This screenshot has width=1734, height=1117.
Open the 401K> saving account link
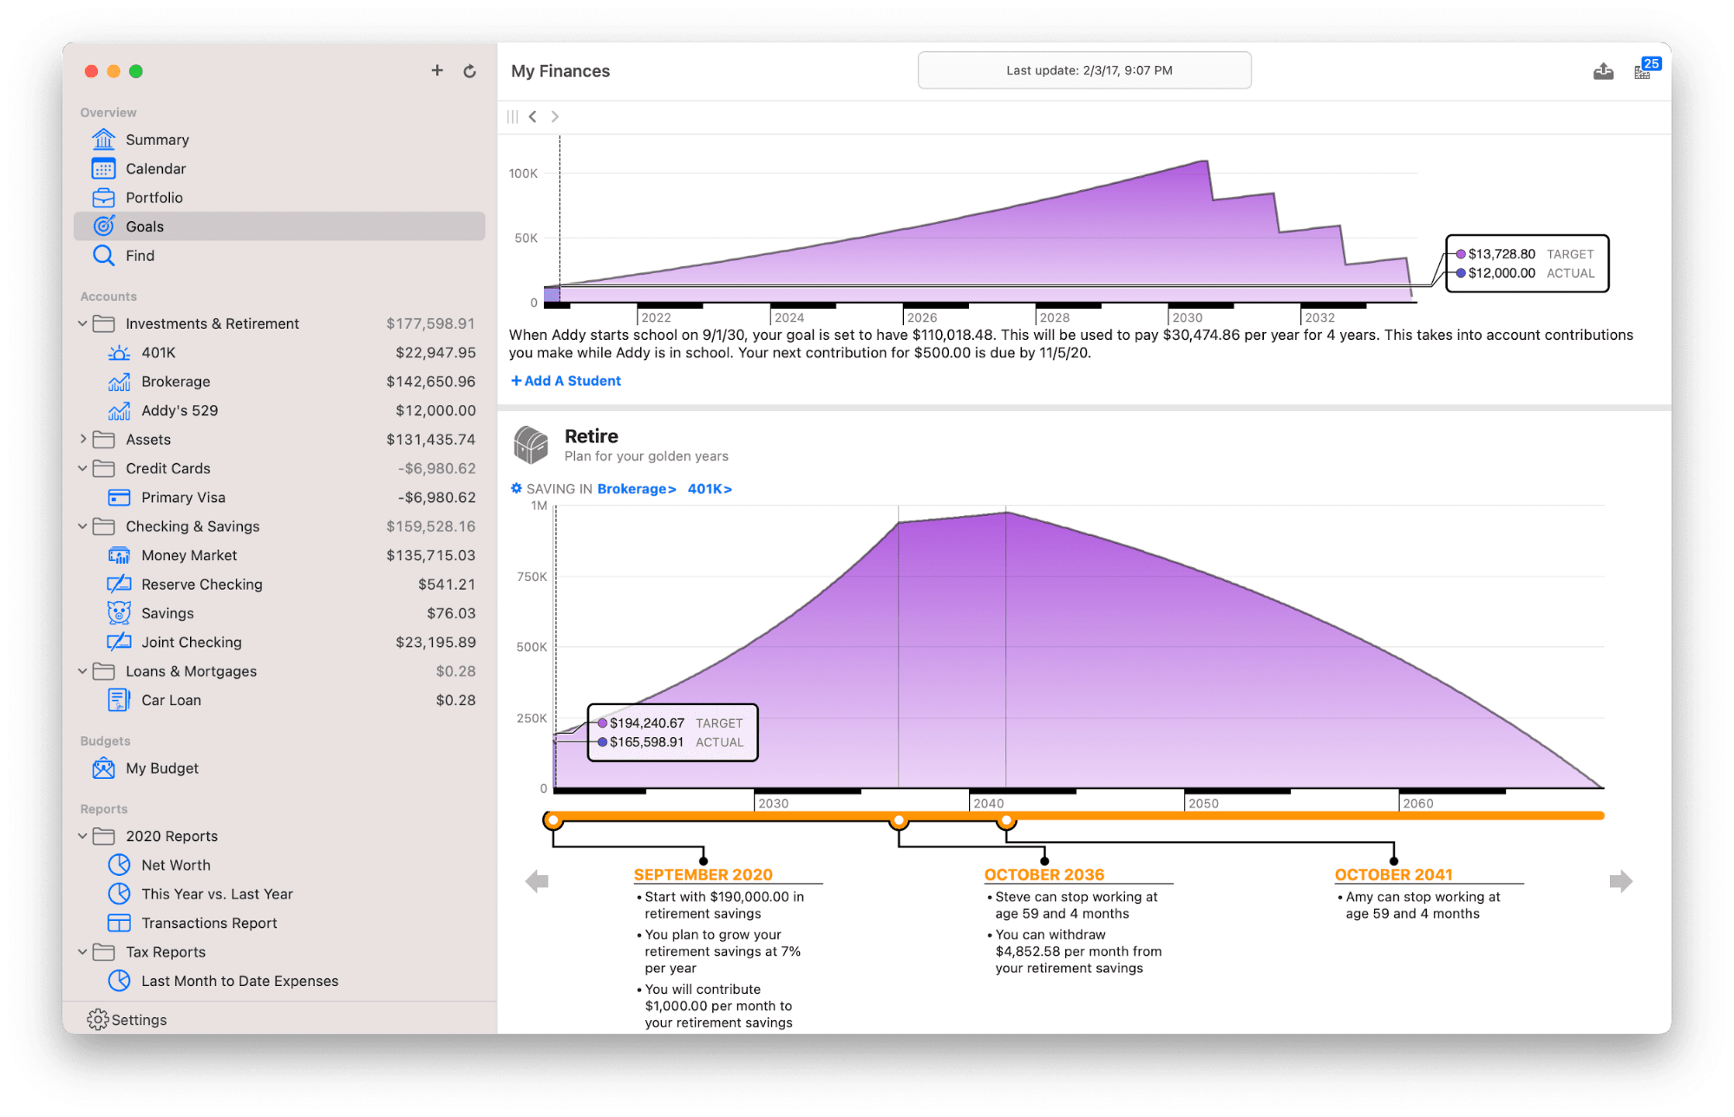710,489
